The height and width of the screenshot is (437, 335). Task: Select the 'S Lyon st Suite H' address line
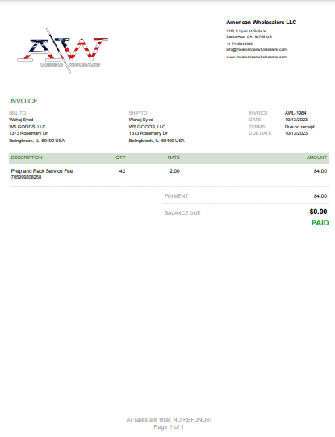point(246,31)
